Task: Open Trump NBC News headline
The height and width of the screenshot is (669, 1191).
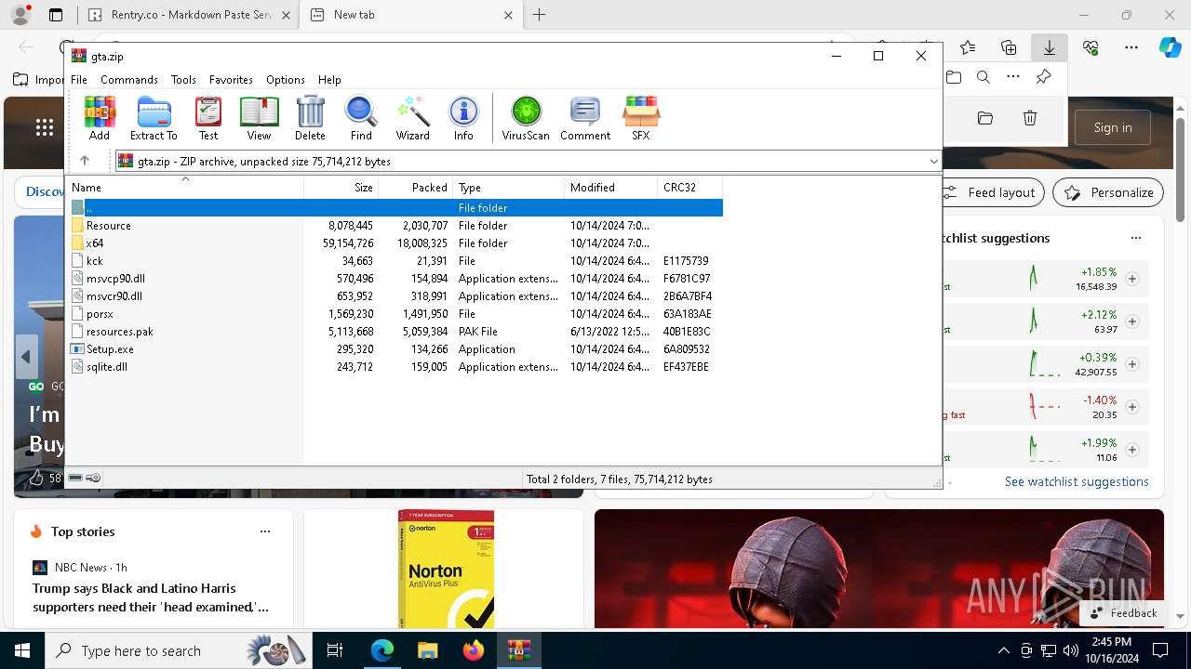Action: 151,597
